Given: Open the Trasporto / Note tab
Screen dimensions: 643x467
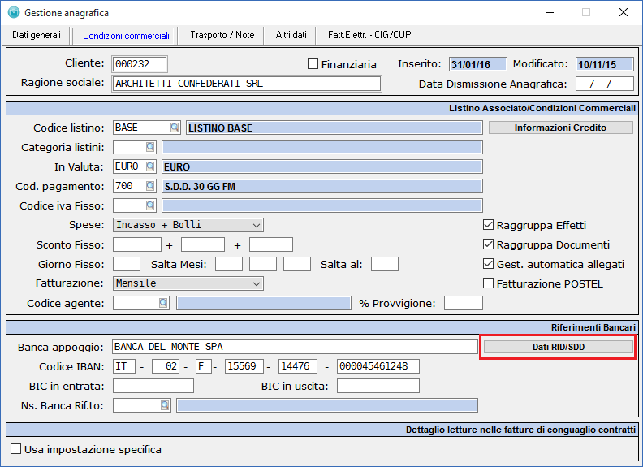Looking at the screenshot, I should pos(222,35).
